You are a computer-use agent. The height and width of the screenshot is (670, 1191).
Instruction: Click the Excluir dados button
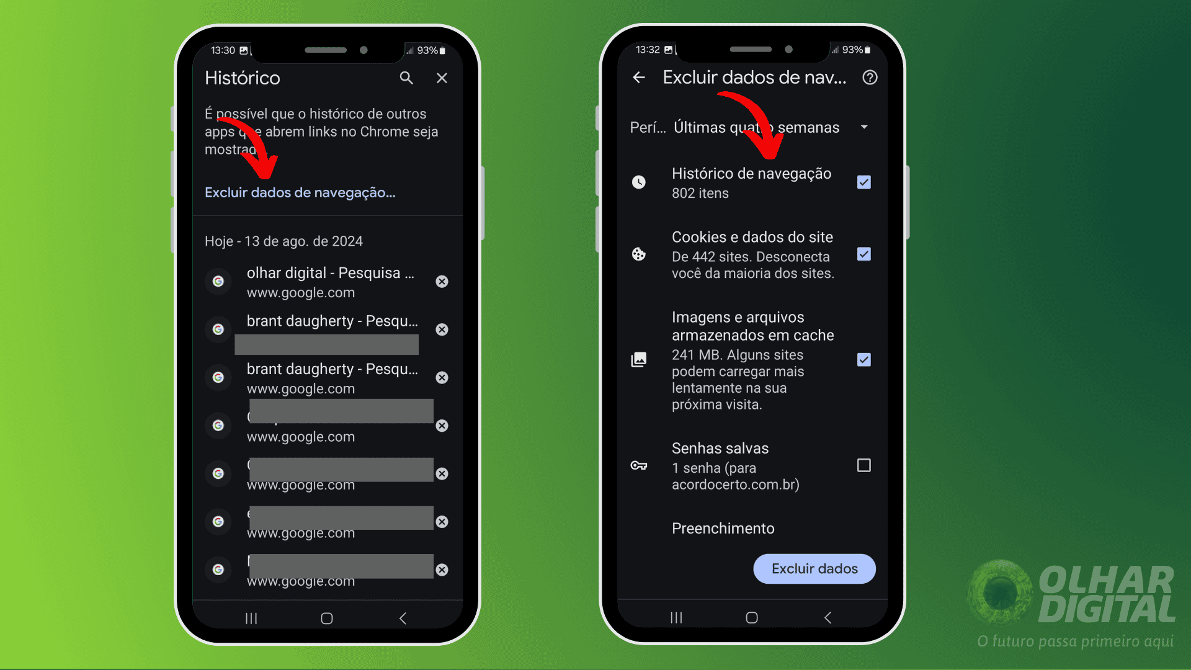click(x=814, y=568)
